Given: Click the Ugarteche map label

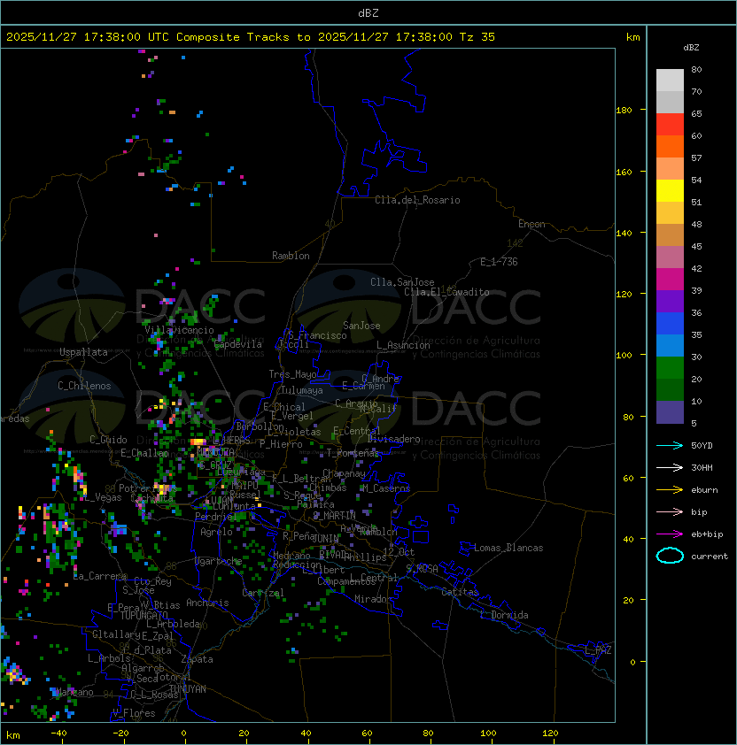Looking at the screenshot, I should pyautogui.click(x=219, y=561).
